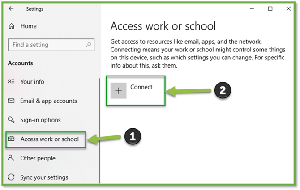
Task: Click the sync arrows icon
Action: click(12, 177)
